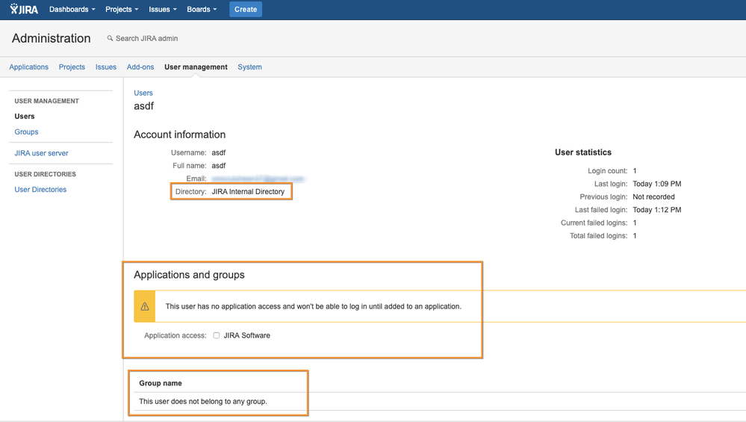
Task: Open the JIRA user server link
Action: pyautogui.click(x=41, y=153)
